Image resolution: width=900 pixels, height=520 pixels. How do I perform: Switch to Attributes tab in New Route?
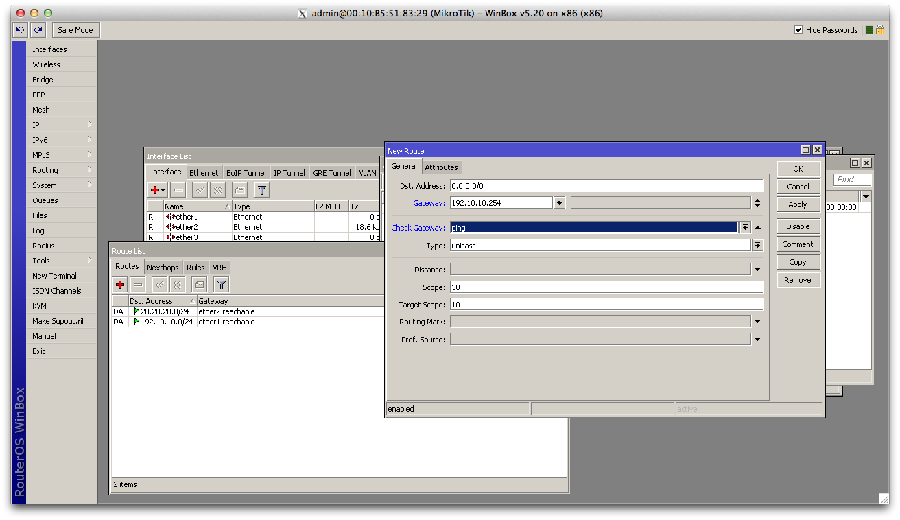tap(441, 167)
